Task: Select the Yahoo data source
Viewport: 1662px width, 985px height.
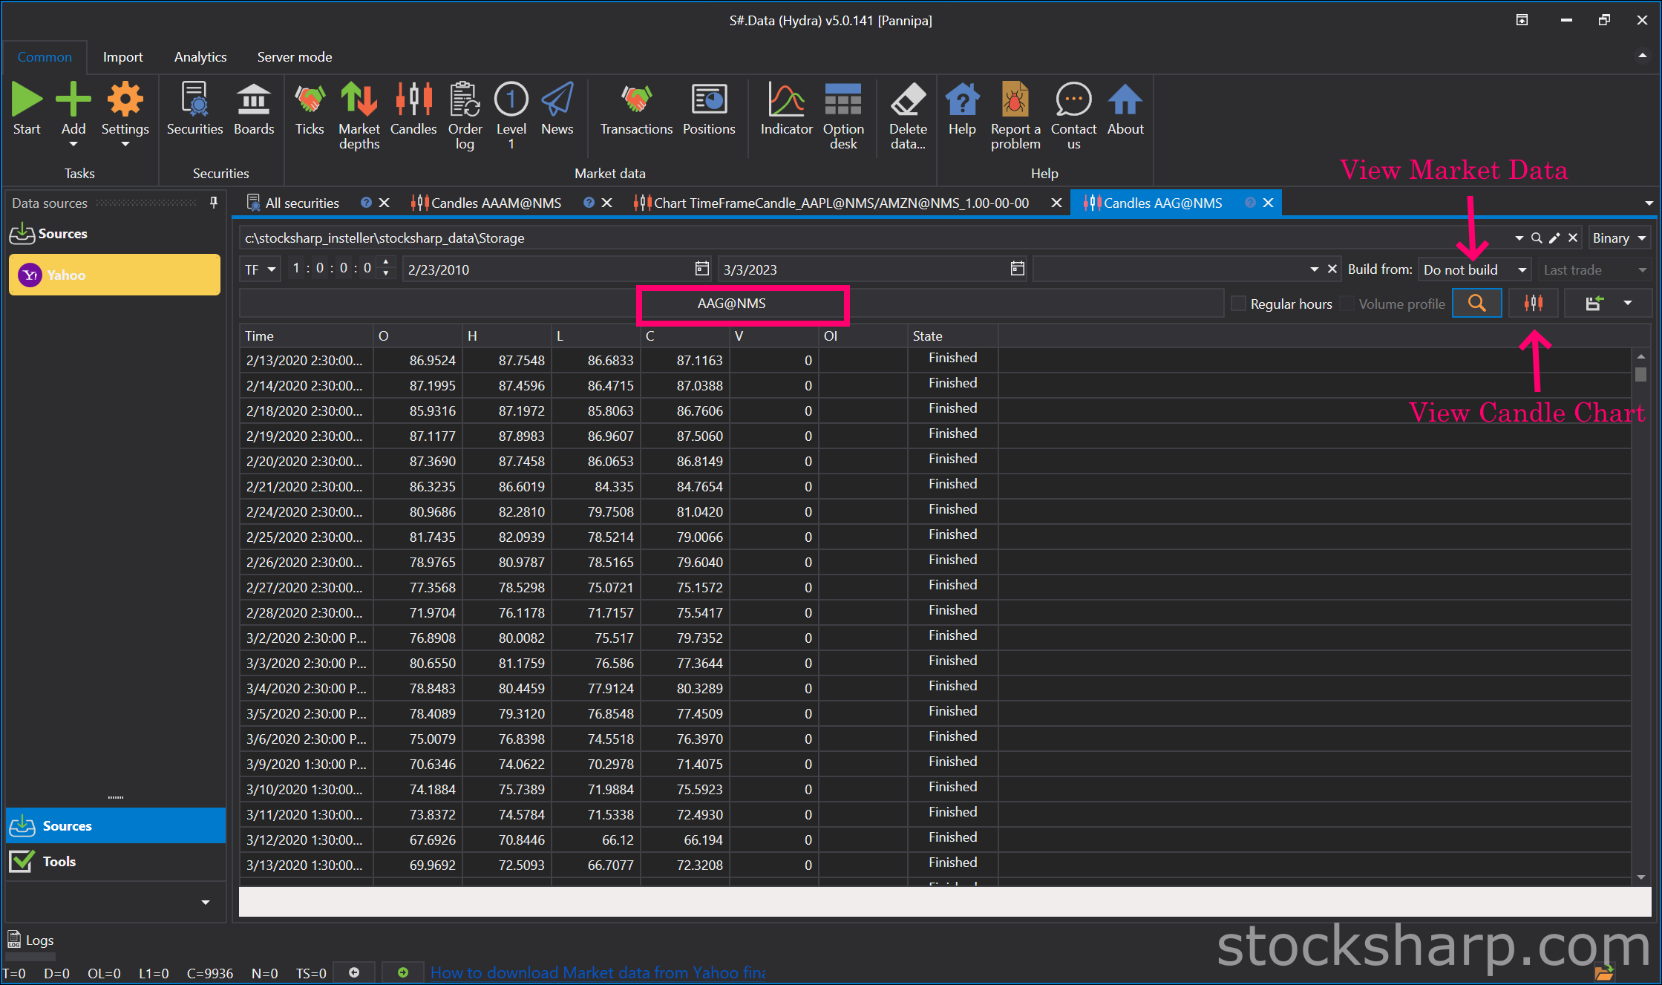Action: [x=114, y=275]
